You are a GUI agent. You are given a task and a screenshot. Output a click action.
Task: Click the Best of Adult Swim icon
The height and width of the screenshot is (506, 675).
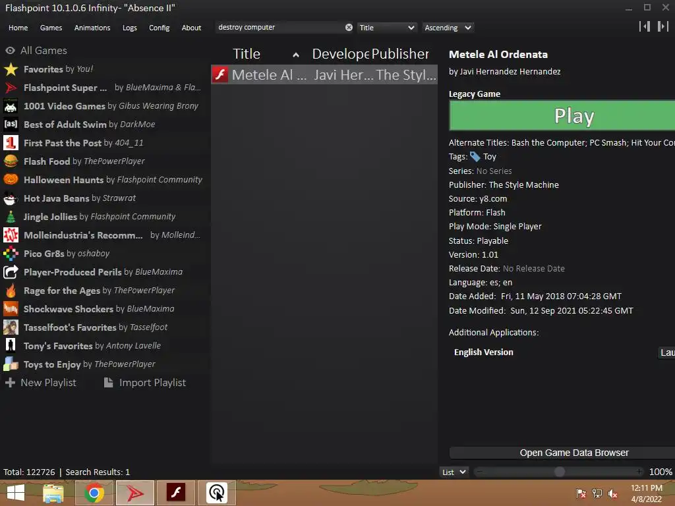click(11, 125)
